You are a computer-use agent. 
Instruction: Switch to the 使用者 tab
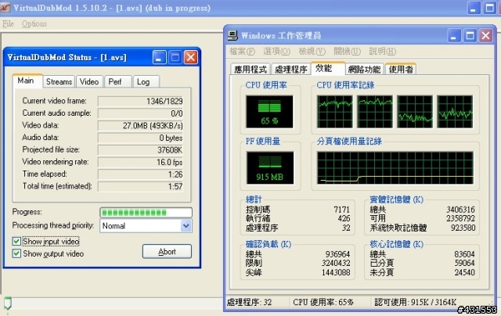click(401, 70)
